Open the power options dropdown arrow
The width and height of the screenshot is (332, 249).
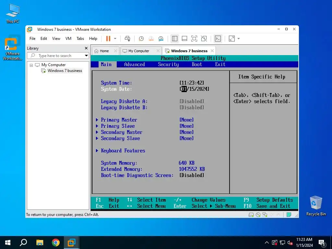[115, 39]
